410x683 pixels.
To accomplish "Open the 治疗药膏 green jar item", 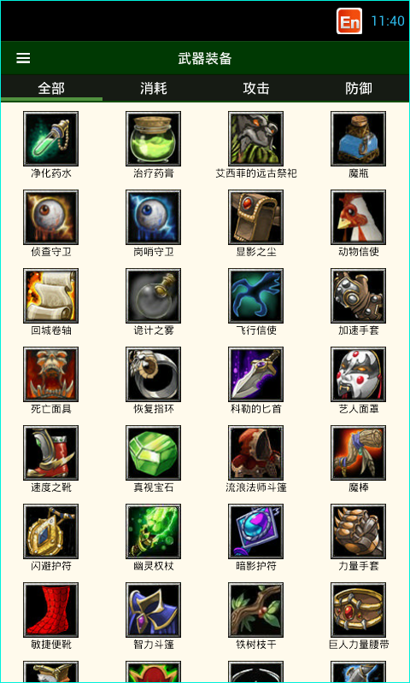I will pyautogui.click(x=154, y=138).
